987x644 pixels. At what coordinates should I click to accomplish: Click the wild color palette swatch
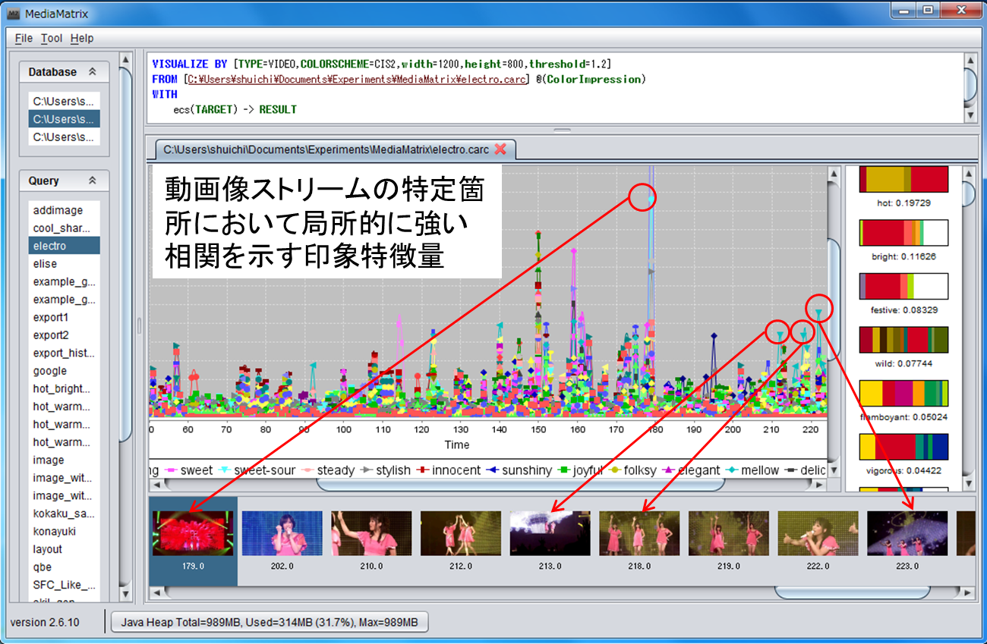[903, 340]
